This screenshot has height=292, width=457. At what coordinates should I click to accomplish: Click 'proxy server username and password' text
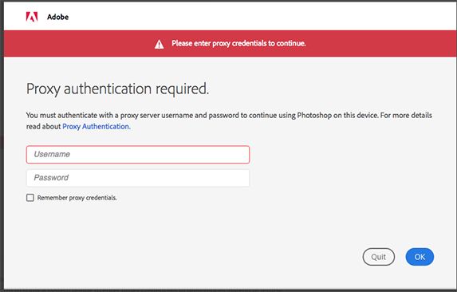point(179,116)
